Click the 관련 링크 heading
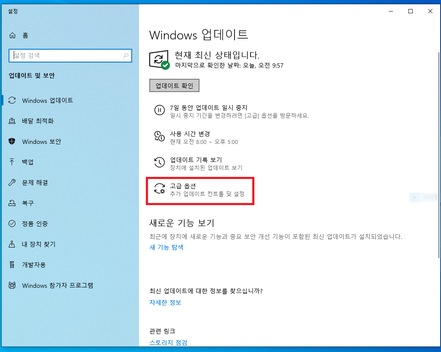The width and height of the screenshot is (441, 352). coord(162,331)
